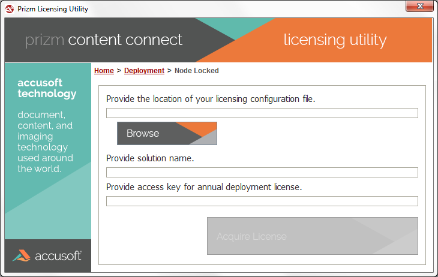Image resolution: width=438 pixels, height=277 pixels.
Task: Click into the solution name field
Action: 262,173
